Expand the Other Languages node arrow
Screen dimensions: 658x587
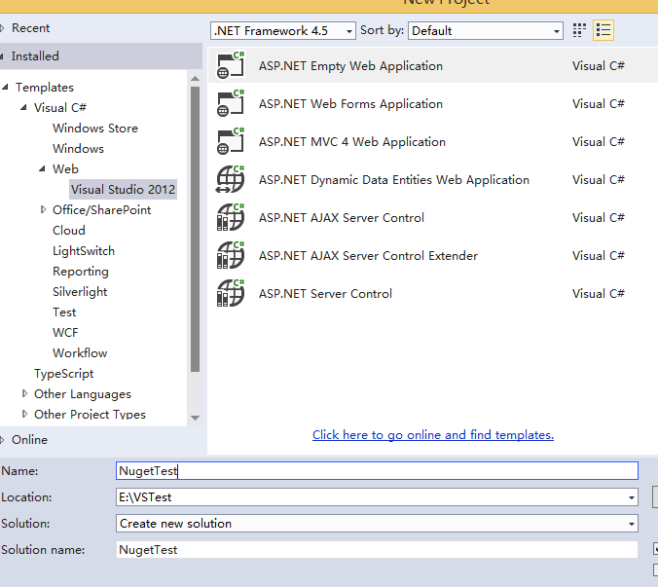[x=24, y=393]
